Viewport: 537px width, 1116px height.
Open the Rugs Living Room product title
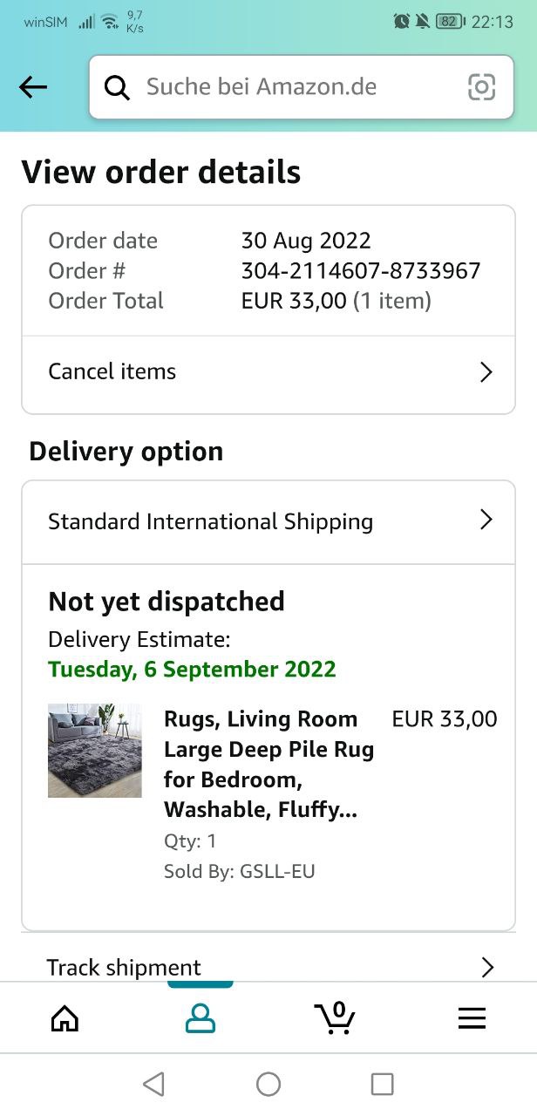(268, 764)
